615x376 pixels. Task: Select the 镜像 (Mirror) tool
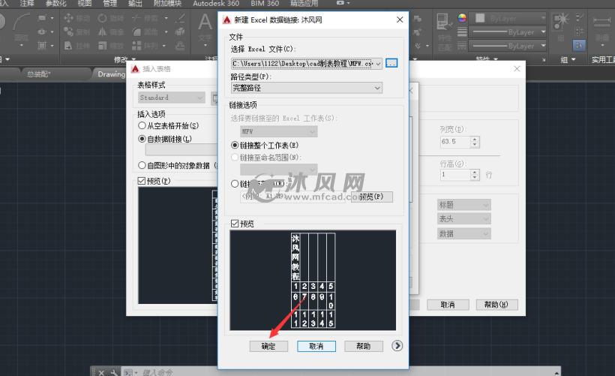(x=111, y=32)
